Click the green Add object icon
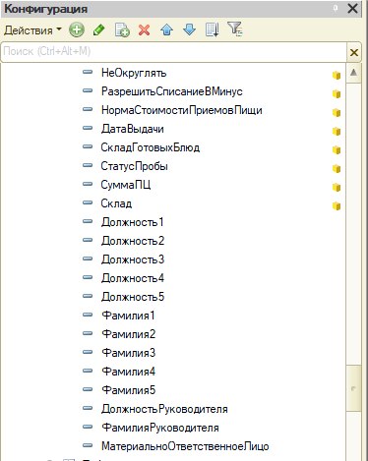 [x=77, y=30]
